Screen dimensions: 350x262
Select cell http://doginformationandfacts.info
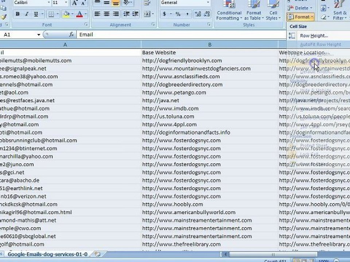point(210,132)
